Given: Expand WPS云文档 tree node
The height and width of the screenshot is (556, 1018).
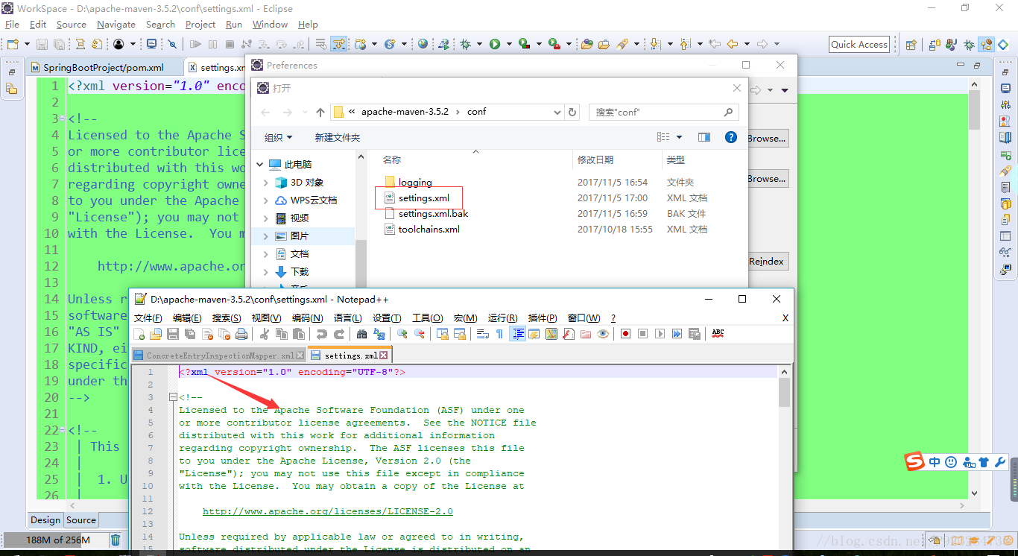Looking at the screenshot, I should (266, 200).
